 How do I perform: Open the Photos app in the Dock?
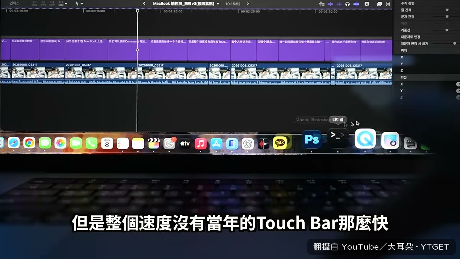pyautogui.click(x=60, y=143)
